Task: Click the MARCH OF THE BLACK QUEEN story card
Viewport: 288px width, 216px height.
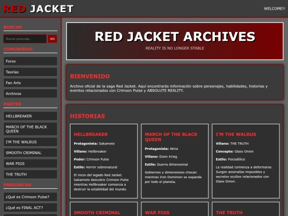Action: click(175, 161)
